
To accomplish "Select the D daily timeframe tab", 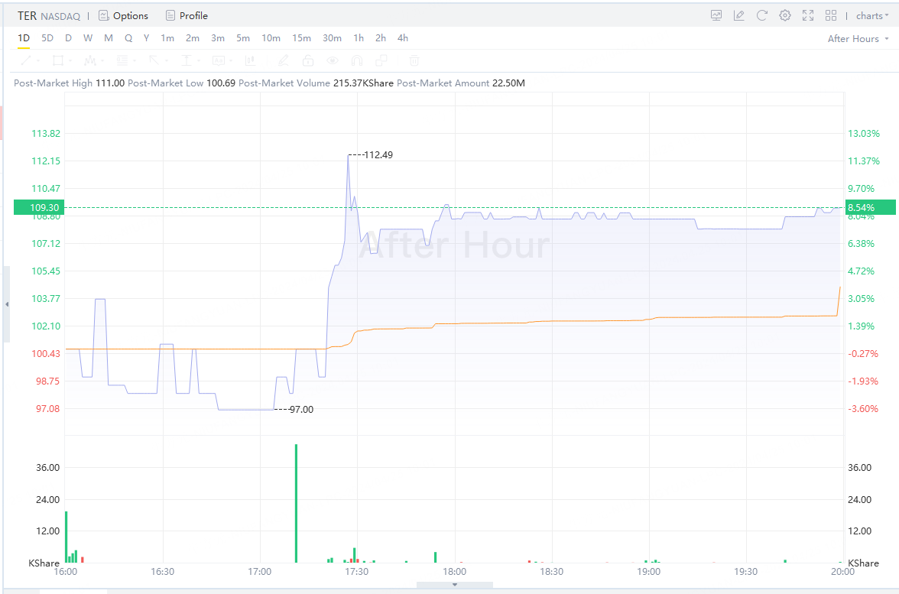I will [68, 38].
